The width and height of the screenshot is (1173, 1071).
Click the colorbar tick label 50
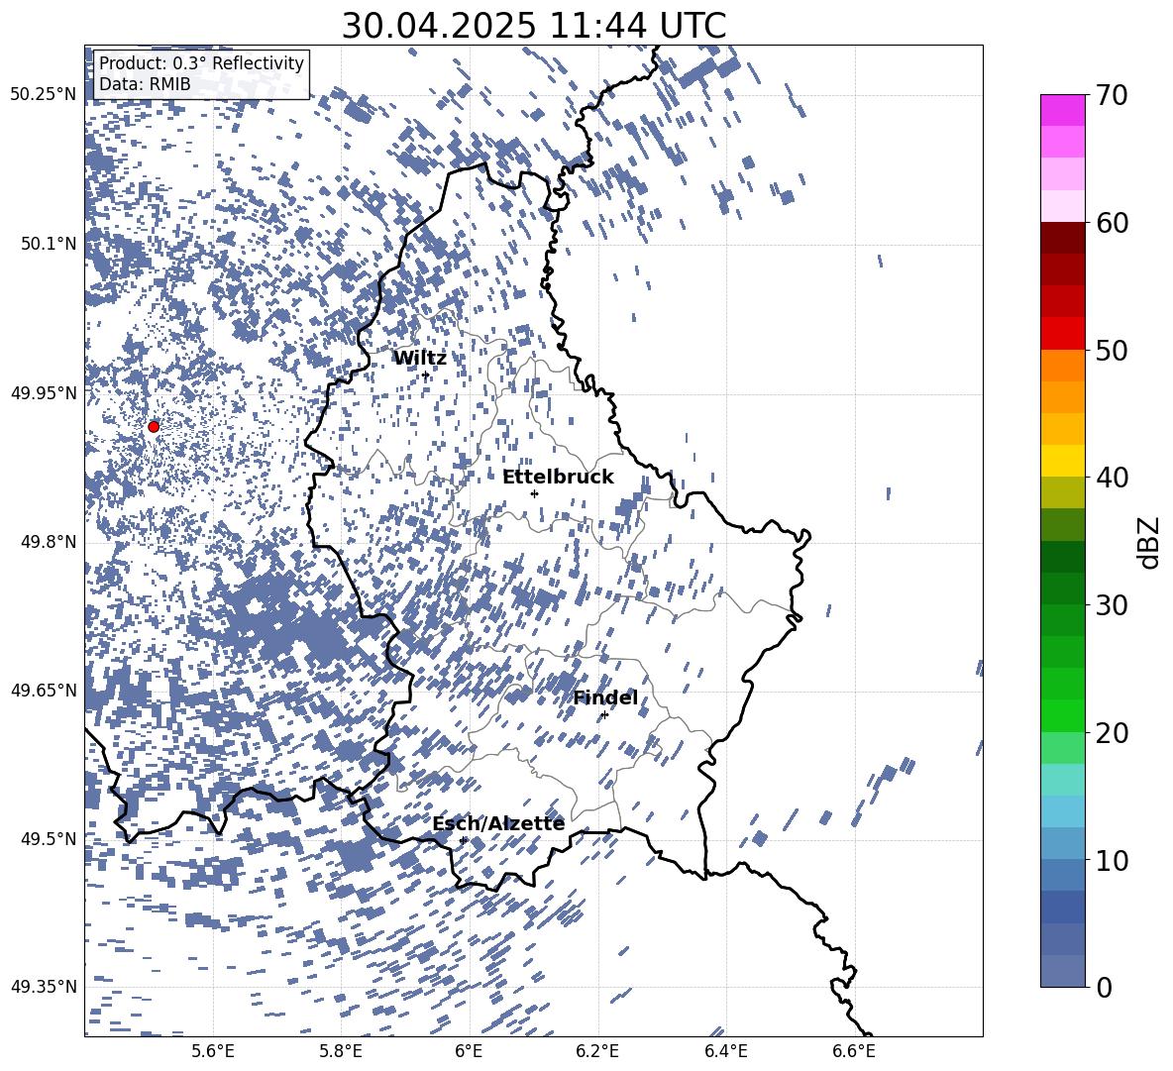tap(1112, 351)
